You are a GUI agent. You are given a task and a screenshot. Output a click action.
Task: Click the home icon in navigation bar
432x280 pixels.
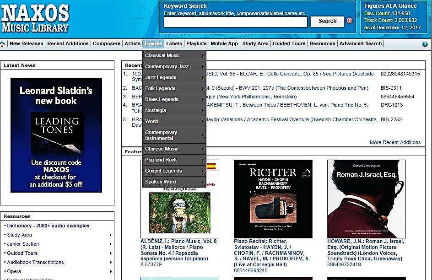pos(2,44)
